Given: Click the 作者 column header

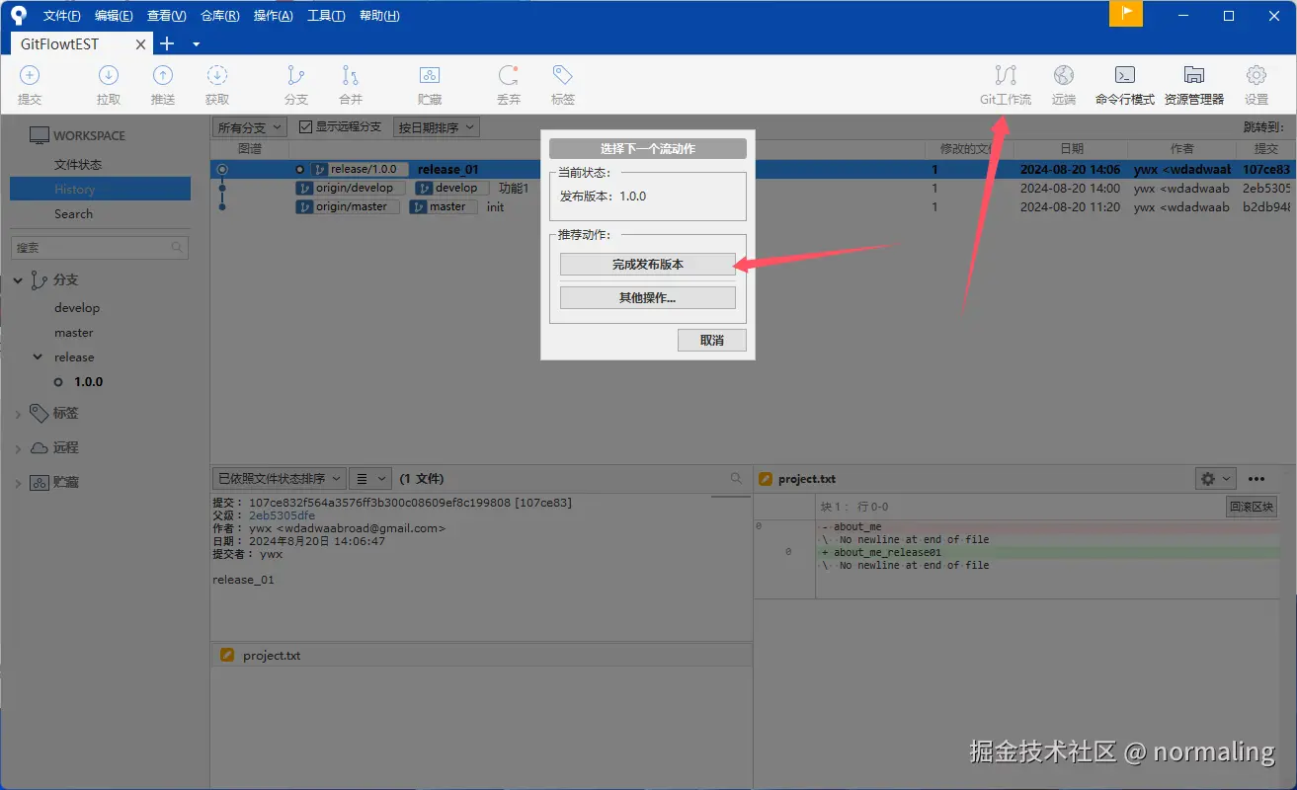Looking at the screenshot, I should click(x=1182, y=148).
